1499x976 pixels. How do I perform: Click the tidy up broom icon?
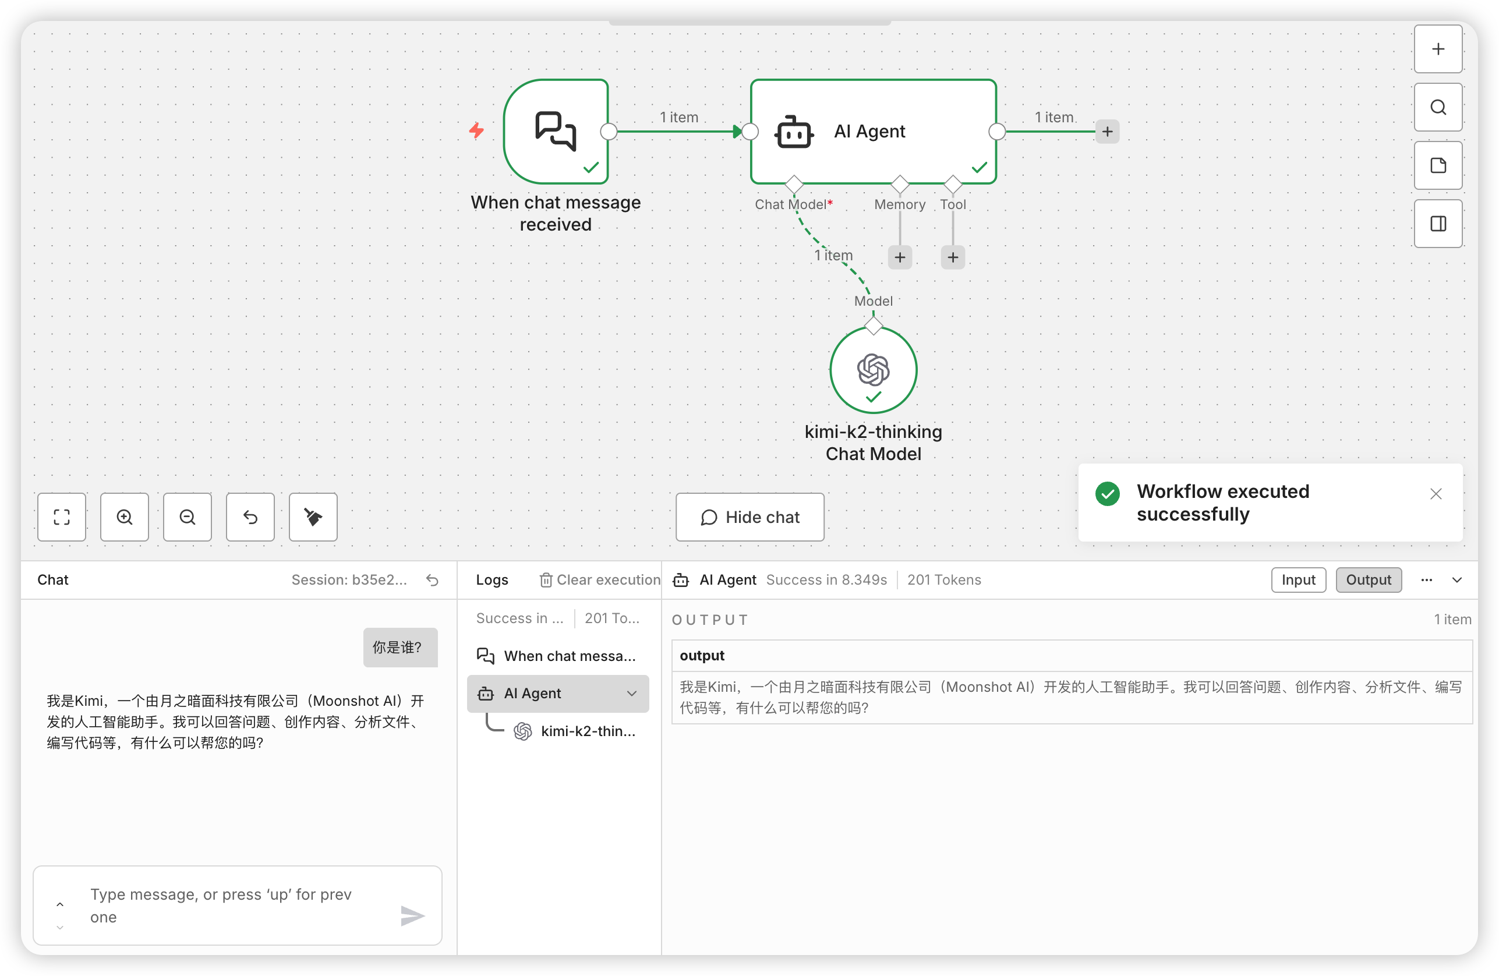pyautogui.click(x=313, y=517)
